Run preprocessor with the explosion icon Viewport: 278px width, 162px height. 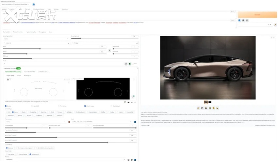click(69, 122)
